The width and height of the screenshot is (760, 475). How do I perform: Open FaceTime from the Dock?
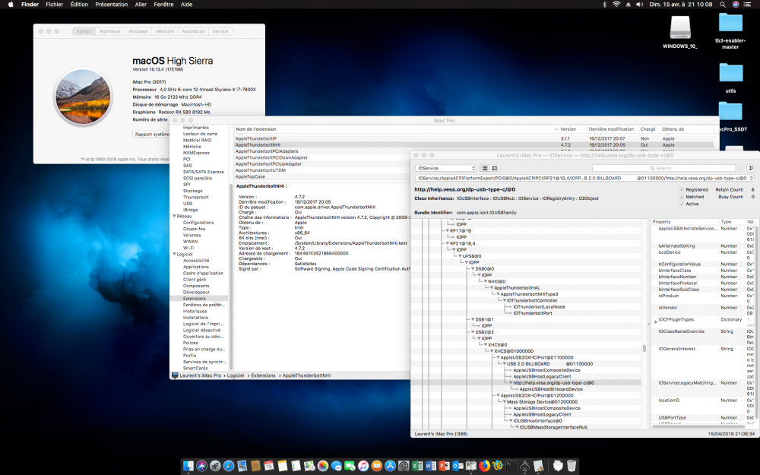tap(350, 467)
